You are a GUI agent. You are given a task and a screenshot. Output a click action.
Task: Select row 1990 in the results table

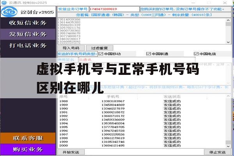[142, 108]
